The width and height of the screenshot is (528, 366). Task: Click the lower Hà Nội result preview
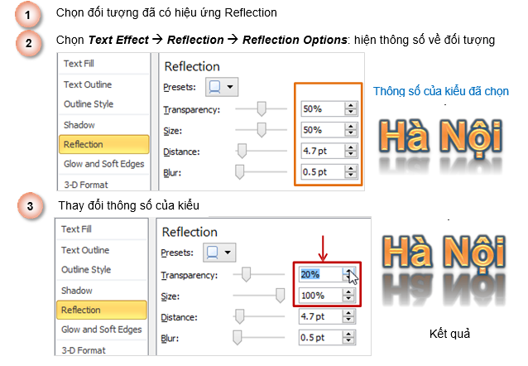(x=439, y=265)
